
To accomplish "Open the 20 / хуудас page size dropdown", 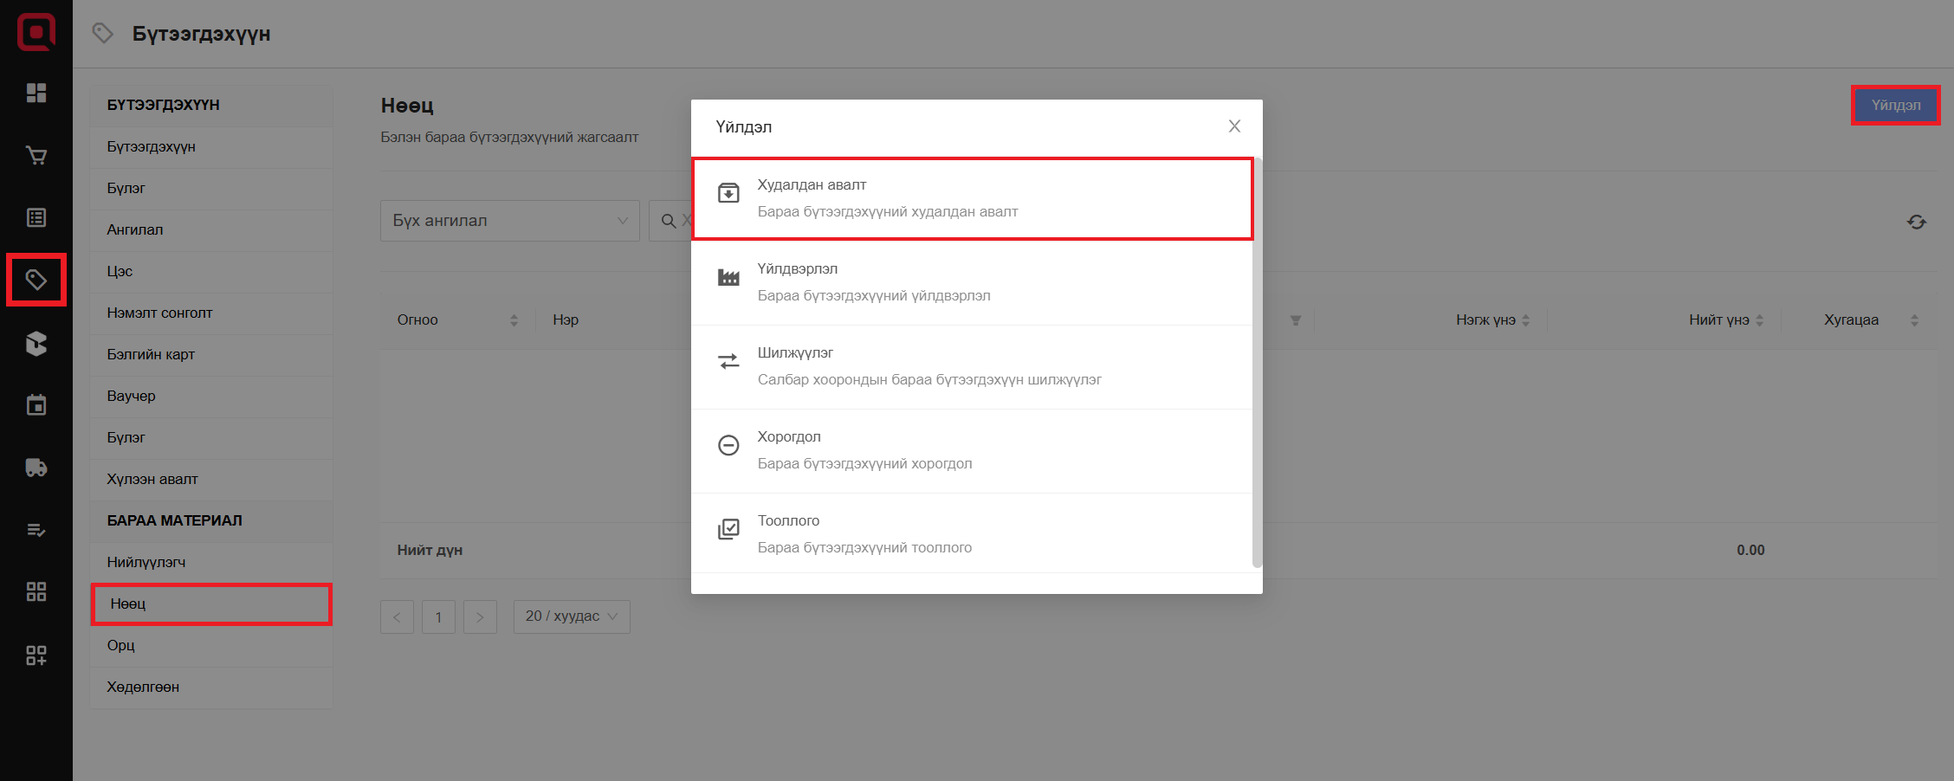I will coord(571,616).
